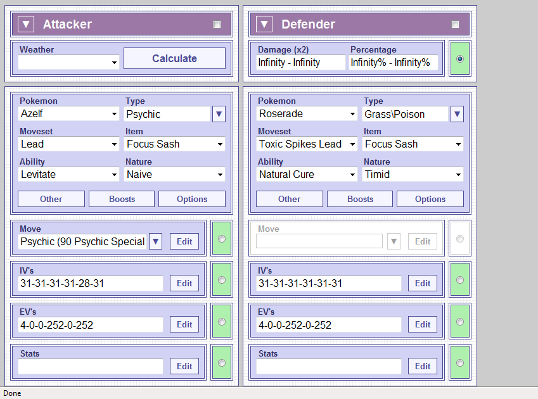Open attacker Pokemon dropdown showing Azelf
The image size is (538, 399).
click(x=68, y=114)
